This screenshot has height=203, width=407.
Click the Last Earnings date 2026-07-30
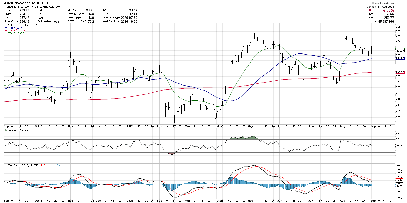tap(129, 18)
